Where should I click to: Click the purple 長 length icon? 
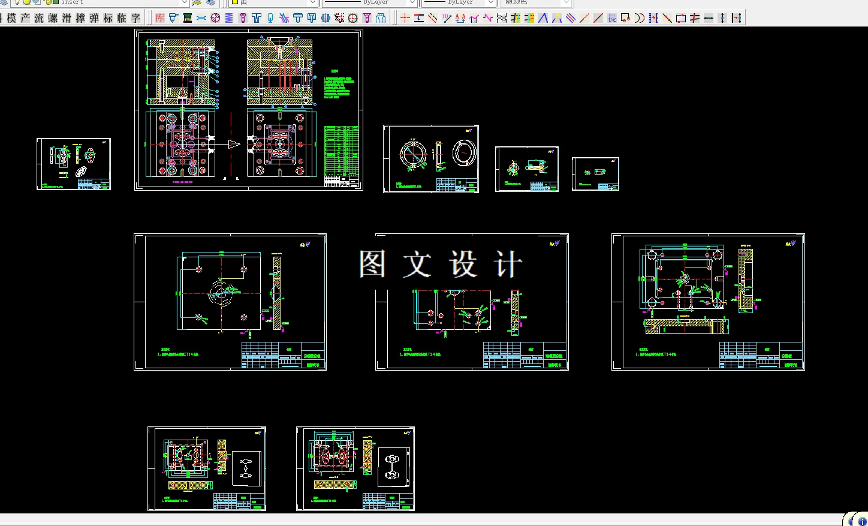tap(611, 18)
